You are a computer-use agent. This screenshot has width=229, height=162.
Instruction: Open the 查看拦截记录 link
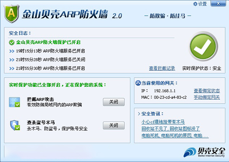point(162,68)
